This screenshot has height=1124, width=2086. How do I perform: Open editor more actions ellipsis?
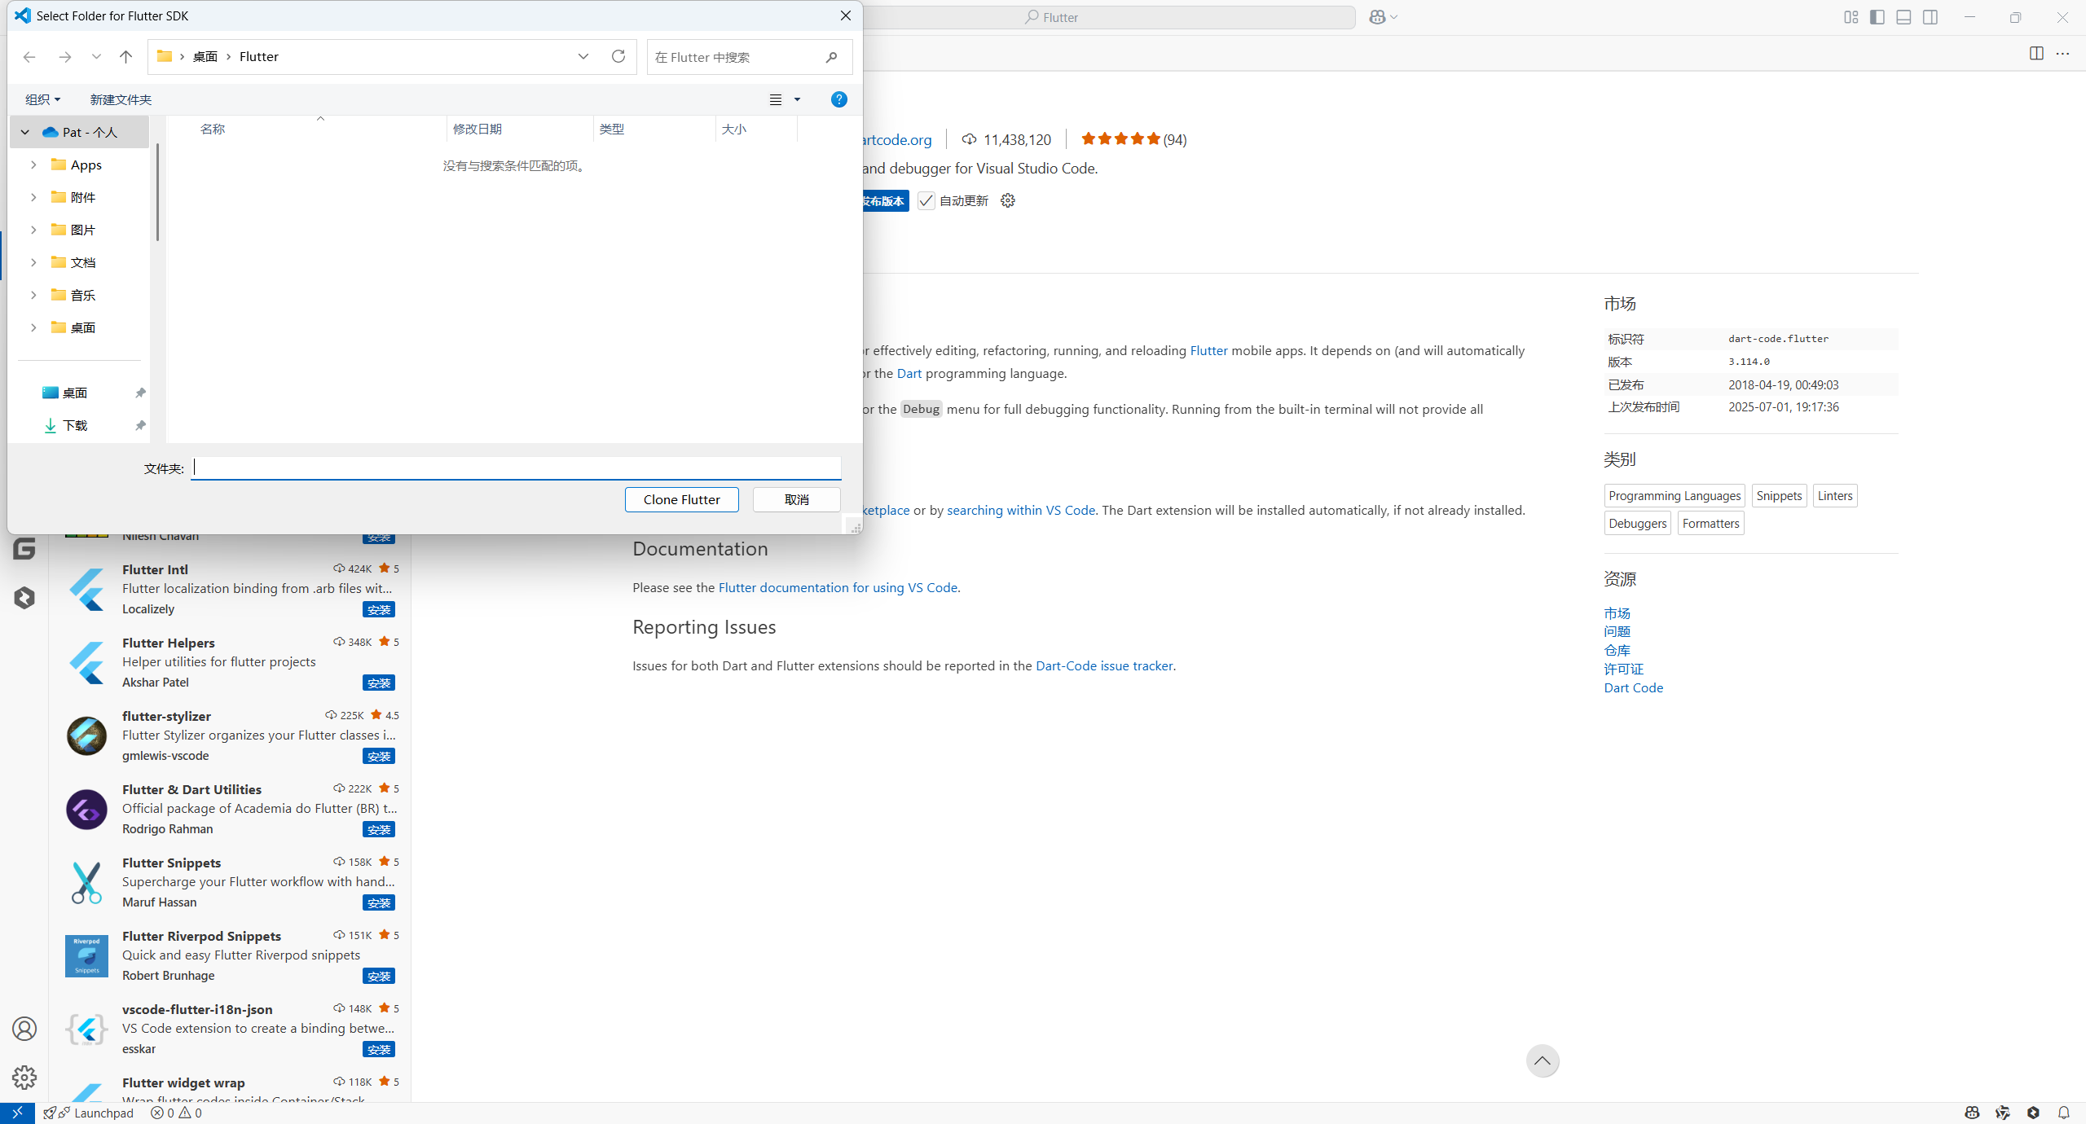(x=2062, y=53)
